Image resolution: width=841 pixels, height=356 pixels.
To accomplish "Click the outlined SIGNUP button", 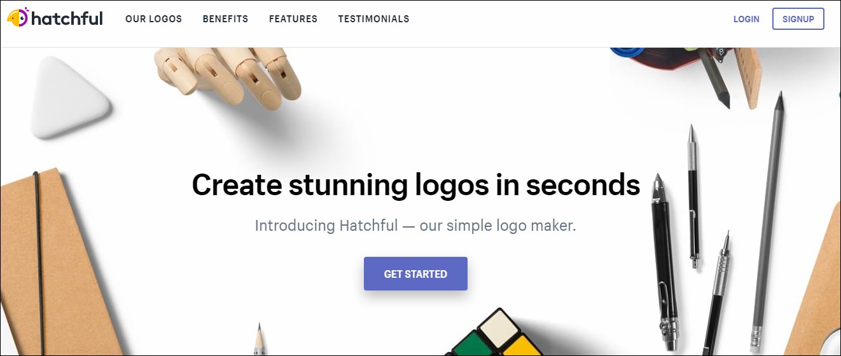I will [798, 19].
